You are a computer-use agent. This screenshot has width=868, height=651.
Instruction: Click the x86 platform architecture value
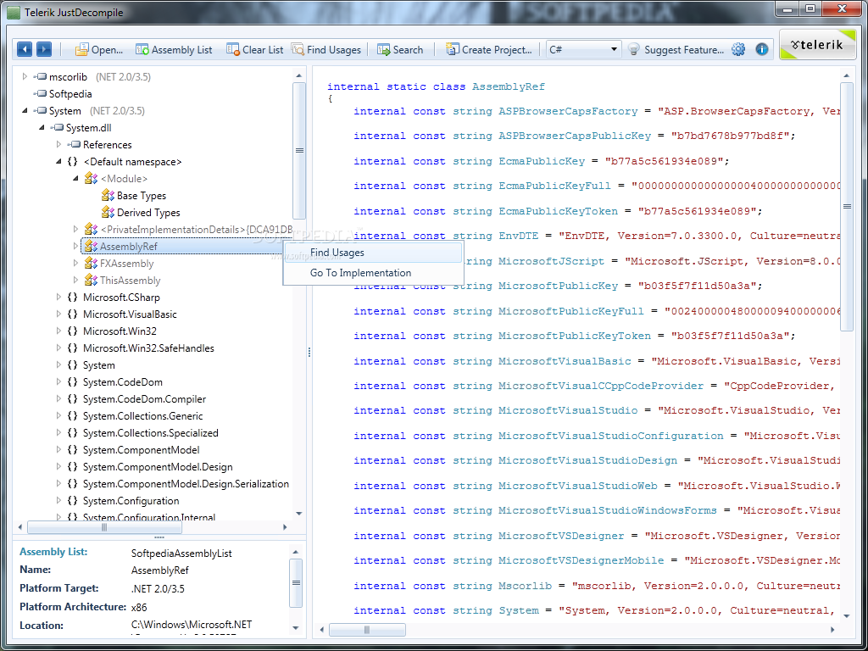click(x=139, y=607)
